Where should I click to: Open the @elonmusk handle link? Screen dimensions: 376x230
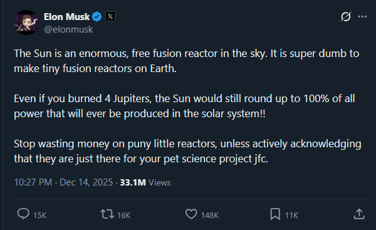click(x=68, y=29)
